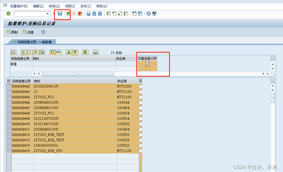The height and width of the screenshot is (172, 283).
Task: Open the 编辑(E) menu
Action: tap(38, 6)
